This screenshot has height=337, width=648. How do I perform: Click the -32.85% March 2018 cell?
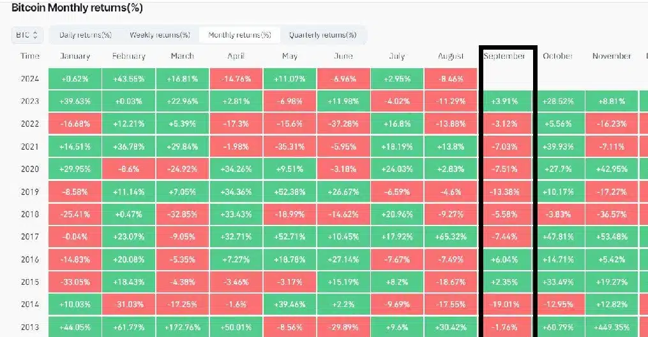(x=182, y=214)
